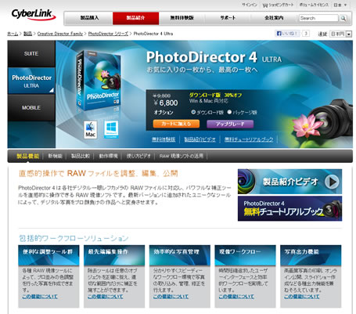Open the 製品紹介 menu
This screenshot has width=356, height=314.
[x=135, y=18]
